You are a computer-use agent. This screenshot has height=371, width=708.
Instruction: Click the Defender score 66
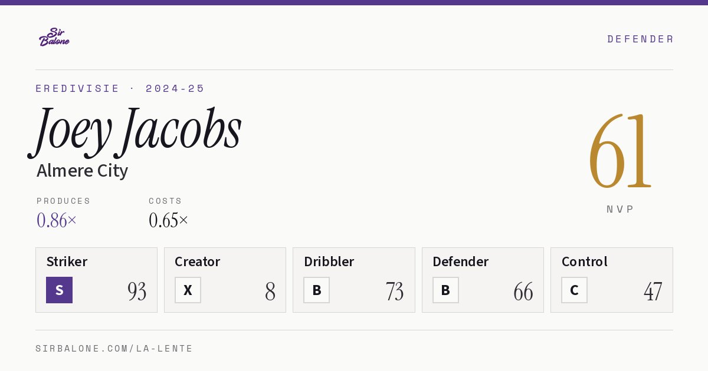point(523,291)
